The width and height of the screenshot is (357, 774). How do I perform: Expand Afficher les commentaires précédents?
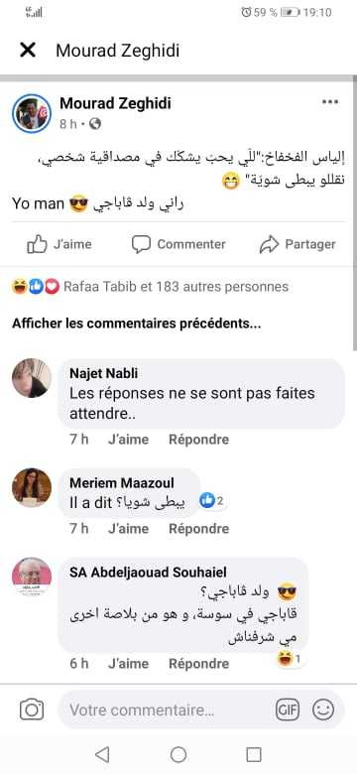coord(137,323)
